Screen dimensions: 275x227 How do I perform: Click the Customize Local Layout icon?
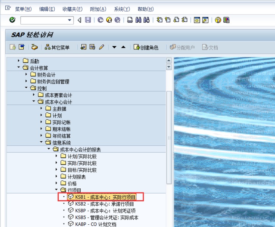tap(226, 20)
